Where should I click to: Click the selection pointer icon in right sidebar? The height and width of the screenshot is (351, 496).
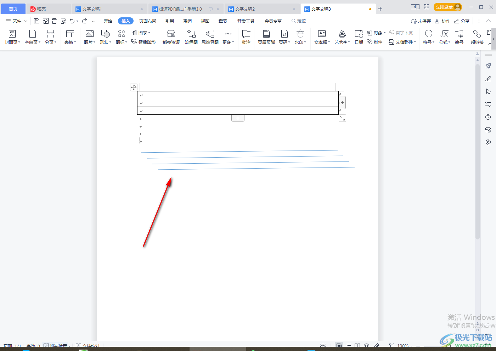tap(488, 91)
